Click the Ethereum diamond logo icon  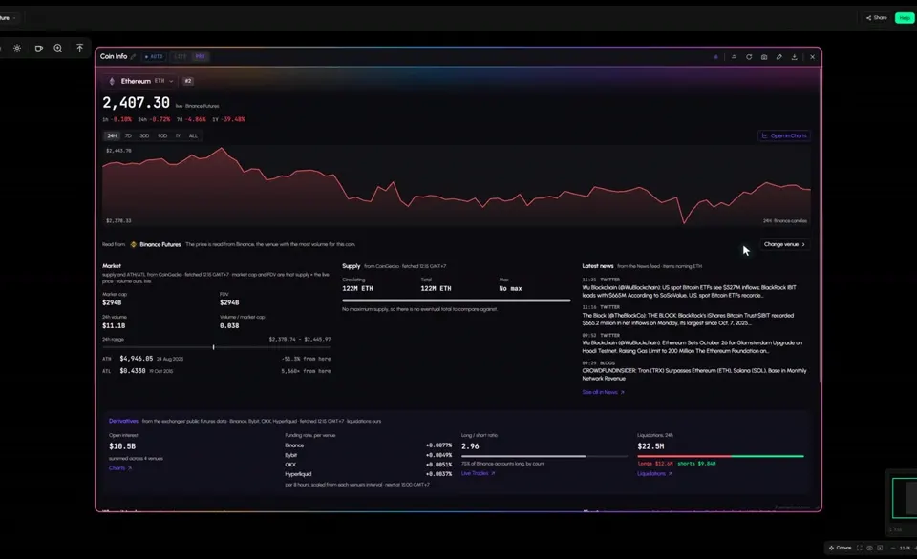pyautogui.click(x=112, y=81)
